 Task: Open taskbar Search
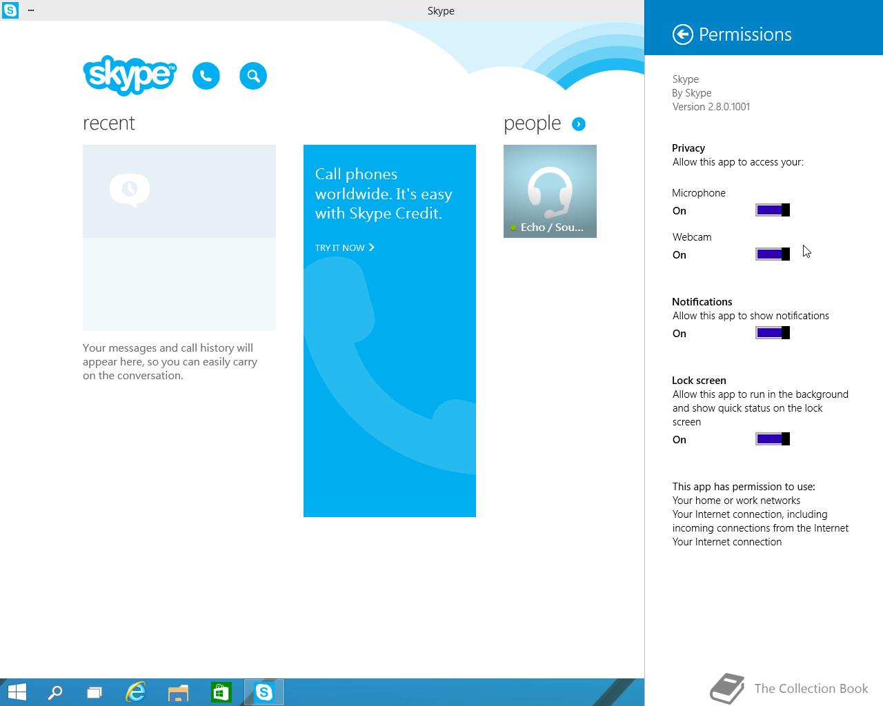[55, 692]
